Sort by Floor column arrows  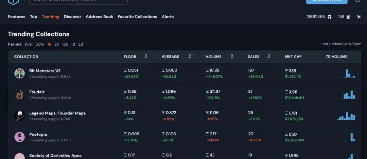point(146,56)
